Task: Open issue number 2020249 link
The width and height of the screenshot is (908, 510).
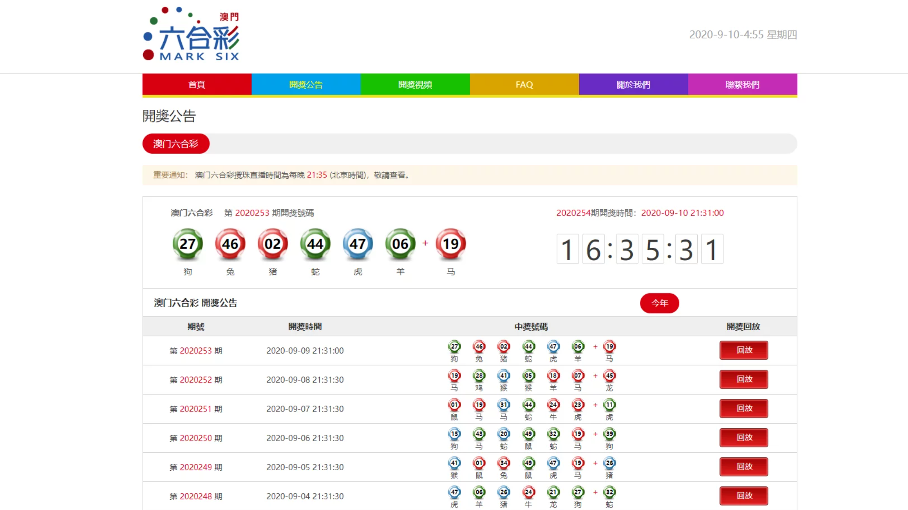Action: point(196,467)
